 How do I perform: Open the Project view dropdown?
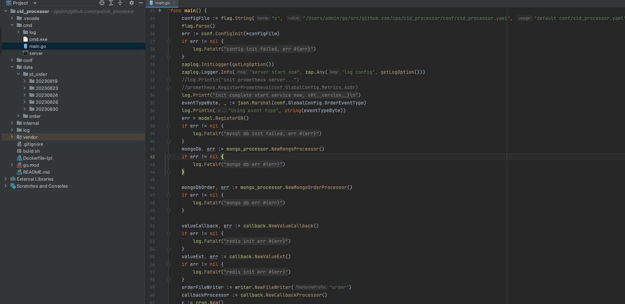[35, 3]
